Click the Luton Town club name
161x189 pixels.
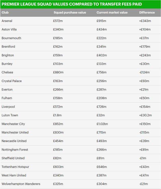click(10, 115)
